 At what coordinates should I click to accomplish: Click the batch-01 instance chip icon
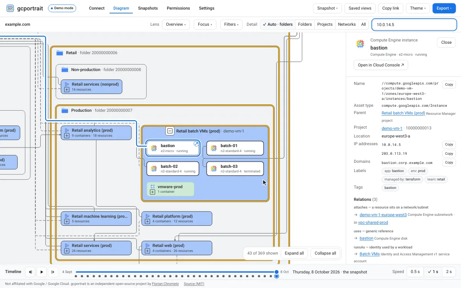coord(214,148)
